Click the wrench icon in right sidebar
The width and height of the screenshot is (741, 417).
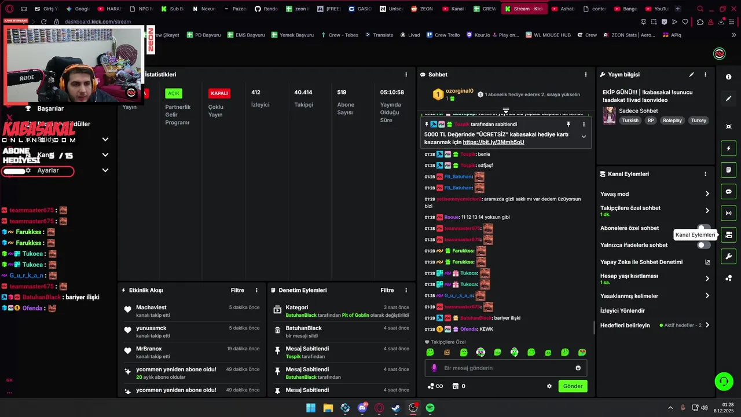(728, 256)
